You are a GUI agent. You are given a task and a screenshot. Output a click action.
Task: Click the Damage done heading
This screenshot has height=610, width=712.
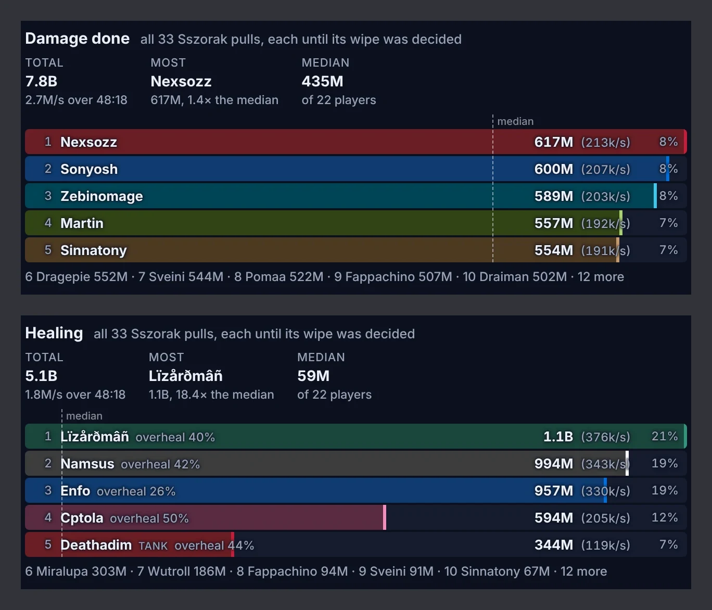[77, 39]
